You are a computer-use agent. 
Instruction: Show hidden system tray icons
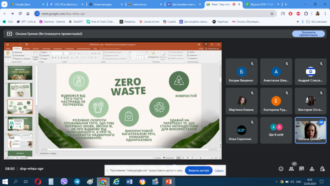tap(277, 182)
